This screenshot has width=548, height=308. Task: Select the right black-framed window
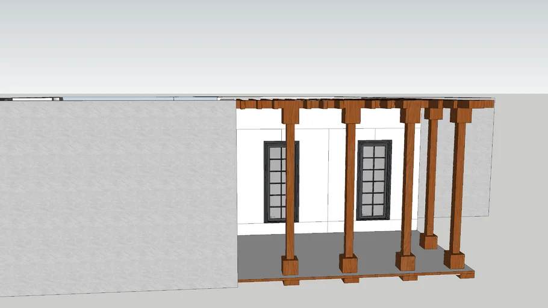374,180
